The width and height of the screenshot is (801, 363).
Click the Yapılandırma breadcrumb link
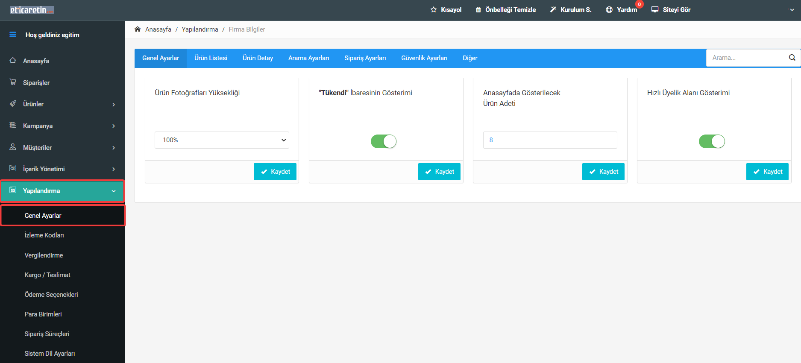(200, 29)
